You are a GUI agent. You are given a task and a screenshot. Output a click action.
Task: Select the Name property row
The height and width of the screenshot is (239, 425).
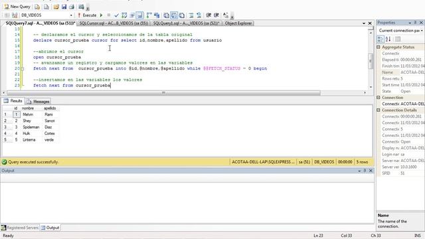pos(403,72)
